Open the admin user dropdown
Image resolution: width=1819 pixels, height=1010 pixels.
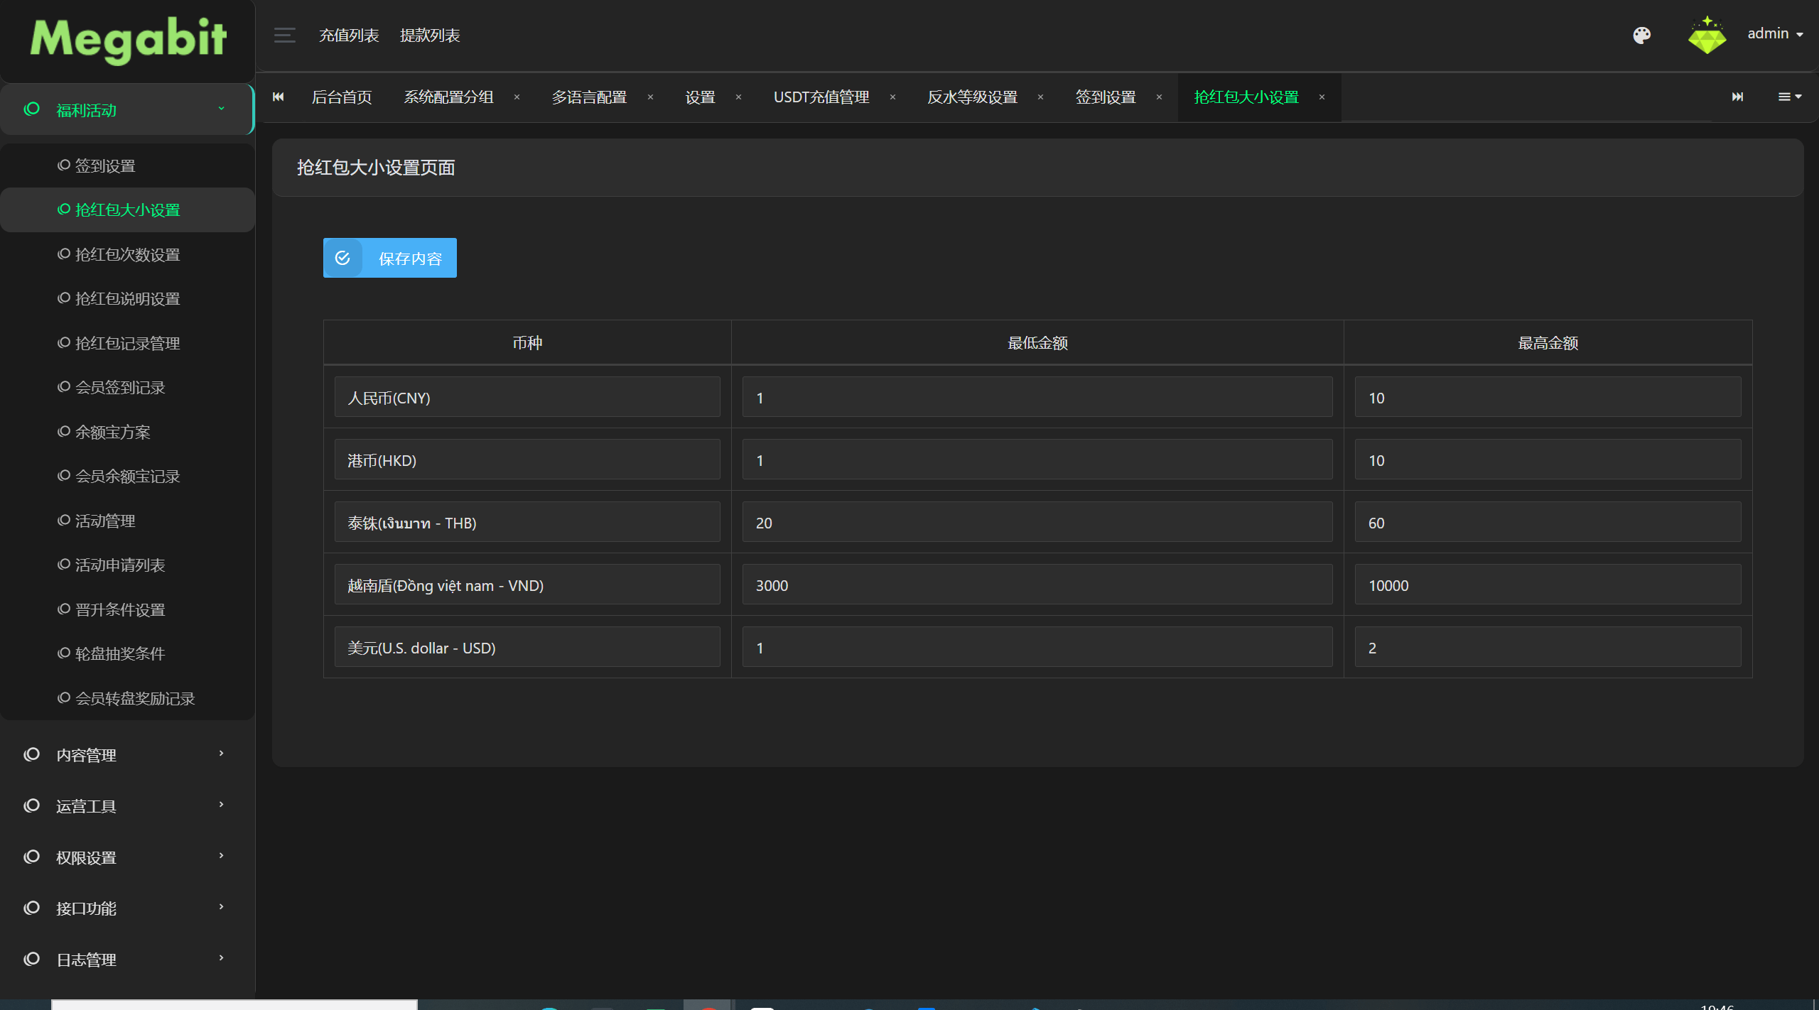[x=1775, y=34]
